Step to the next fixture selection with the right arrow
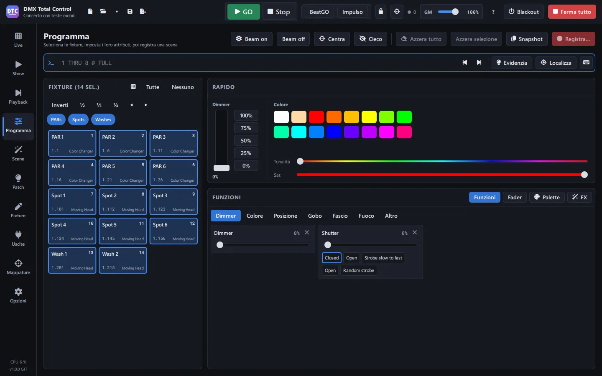 point(146,105)
